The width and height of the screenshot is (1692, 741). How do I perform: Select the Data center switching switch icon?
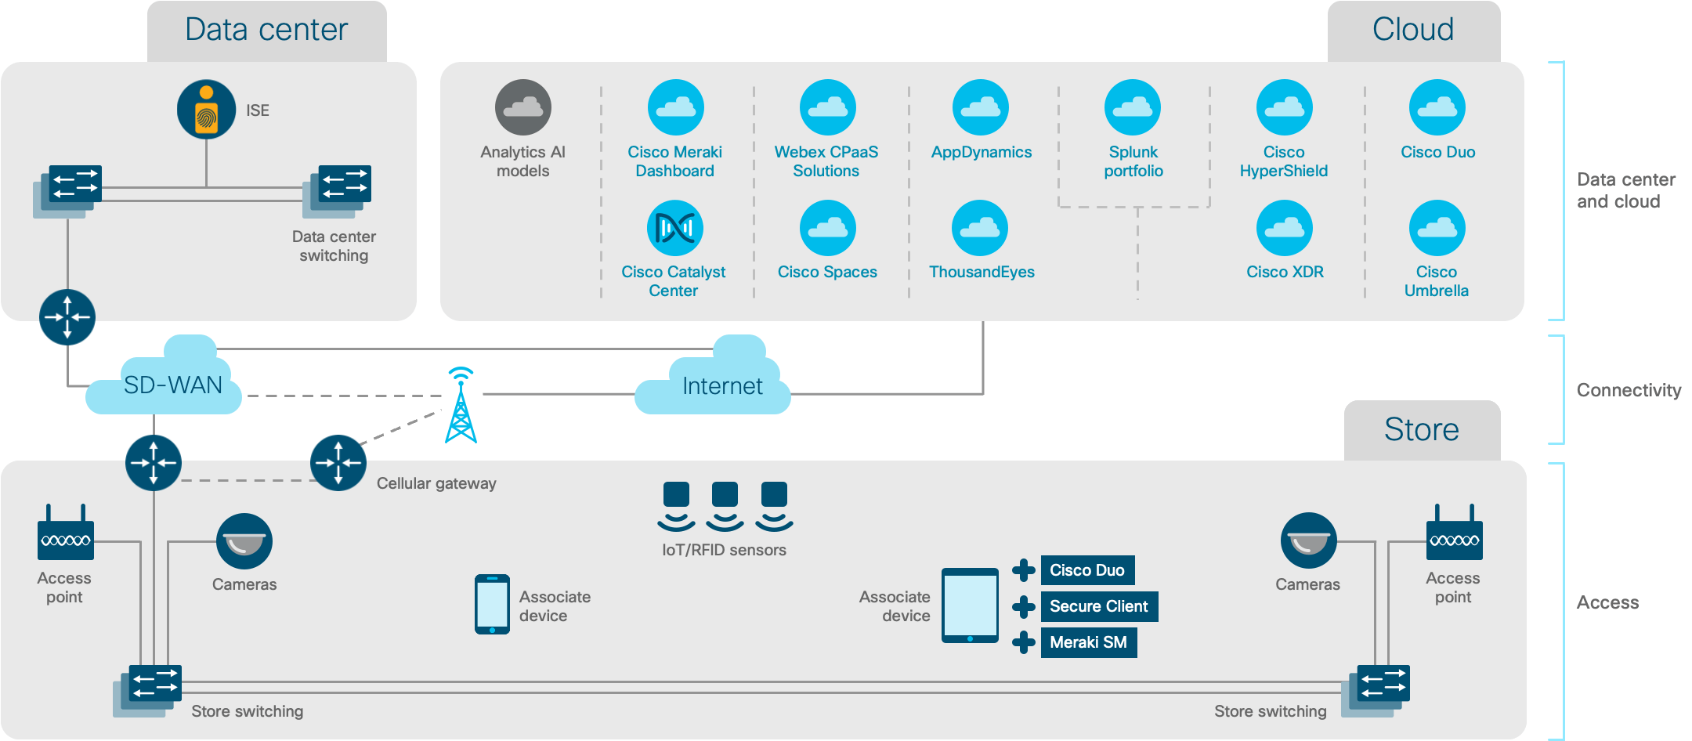click(x=337, y=191)
